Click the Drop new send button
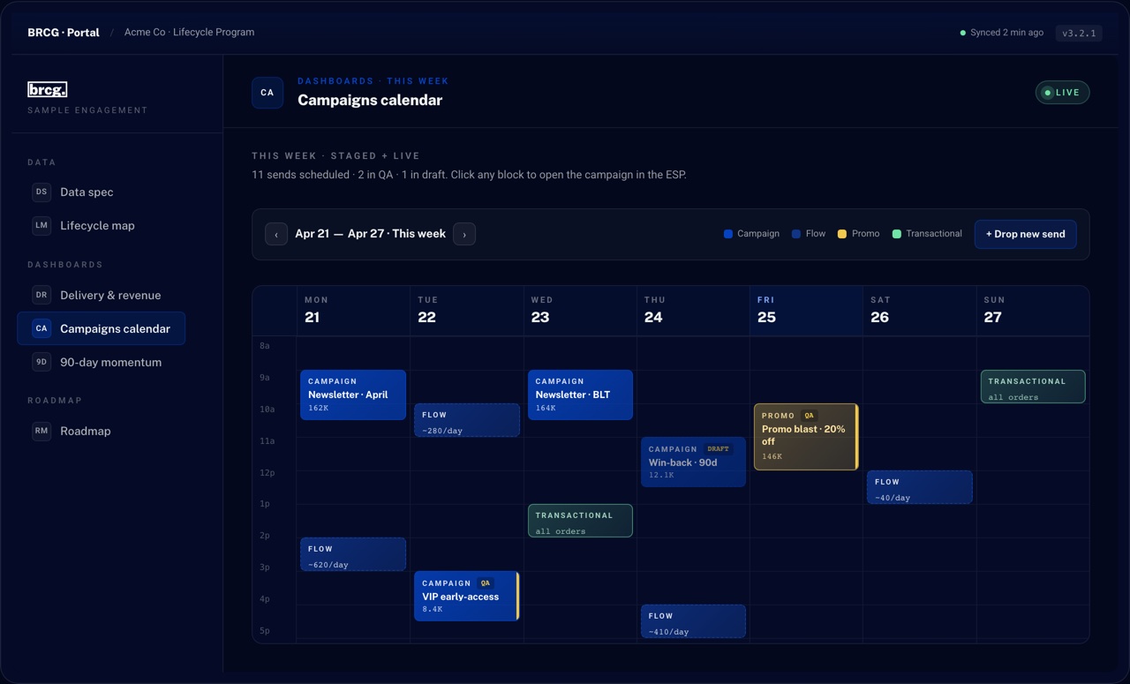The image size is (1130, 684). pyautogui.click(x=1025, y=234)
